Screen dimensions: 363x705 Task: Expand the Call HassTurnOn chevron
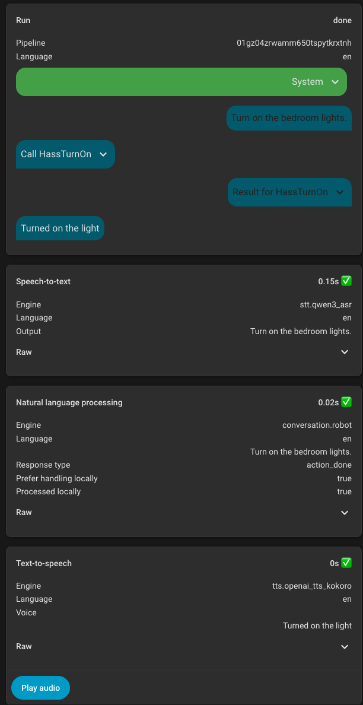pos(103,154)
